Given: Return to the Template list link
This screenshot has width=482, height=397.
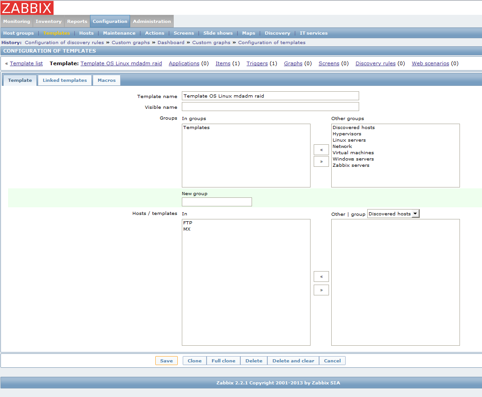Looking at the screenshot, I should (x=26, y=63).
